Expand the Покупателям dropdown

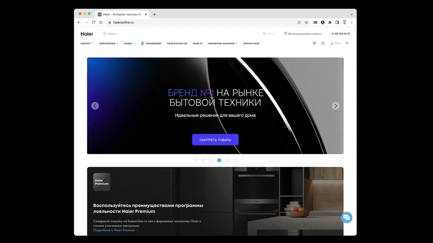click(109, 43)
